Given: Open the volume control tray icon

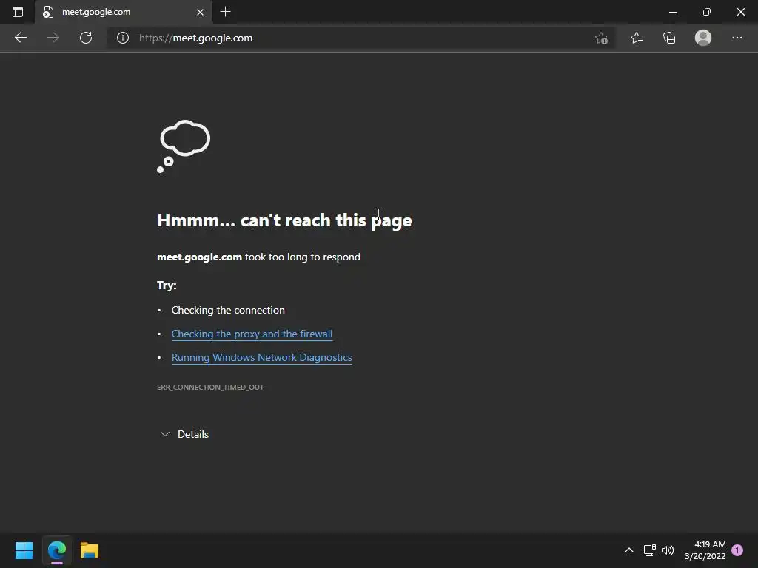Looking at the screenshot, I should coord(668,550).
